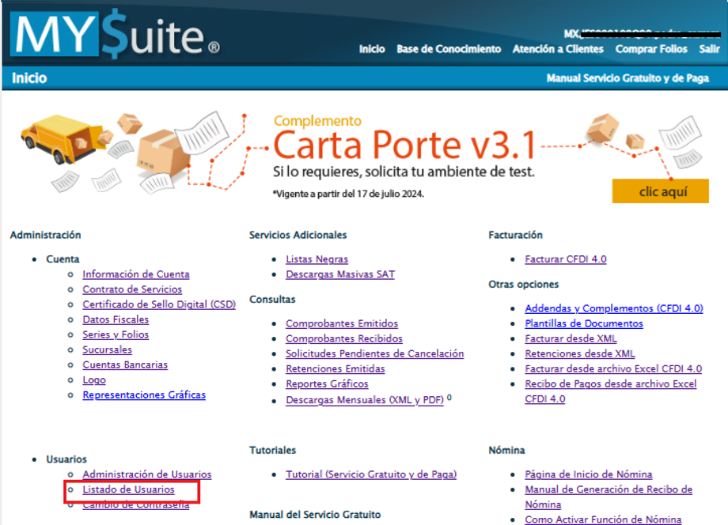
Task: Open Como Activar Función de Nómina
Action: pos(603,520)
